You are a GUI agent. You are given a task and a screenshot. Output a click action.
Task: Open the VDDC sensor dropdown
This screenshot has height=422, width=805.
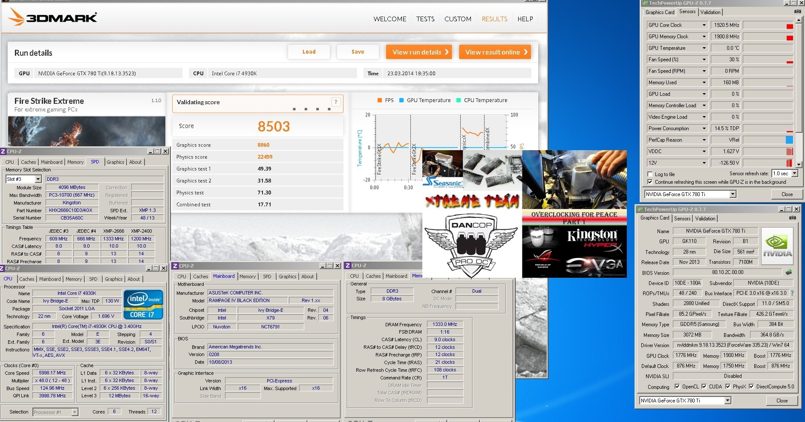[704, 151]
